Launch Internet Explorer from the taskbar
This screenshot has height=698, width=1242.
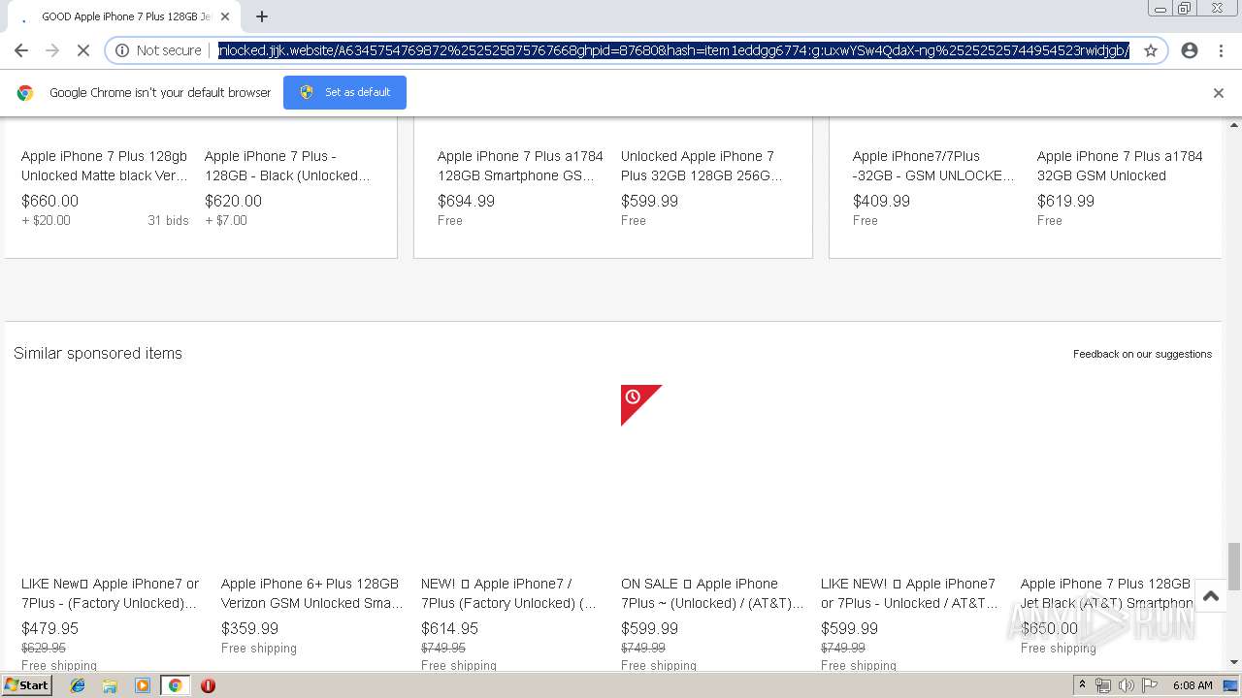78,685
